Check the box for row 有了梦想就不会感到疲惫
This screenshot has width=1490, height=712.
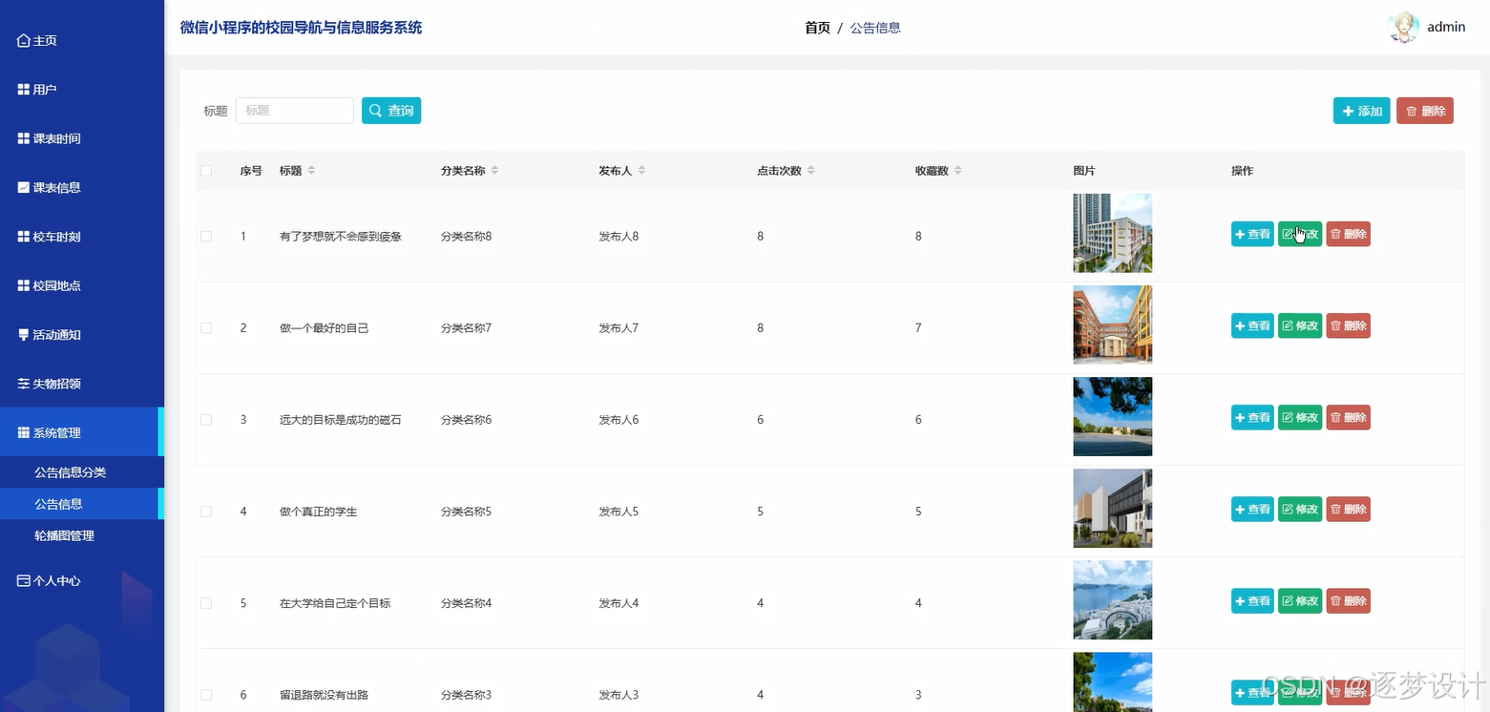coord(206,236)
